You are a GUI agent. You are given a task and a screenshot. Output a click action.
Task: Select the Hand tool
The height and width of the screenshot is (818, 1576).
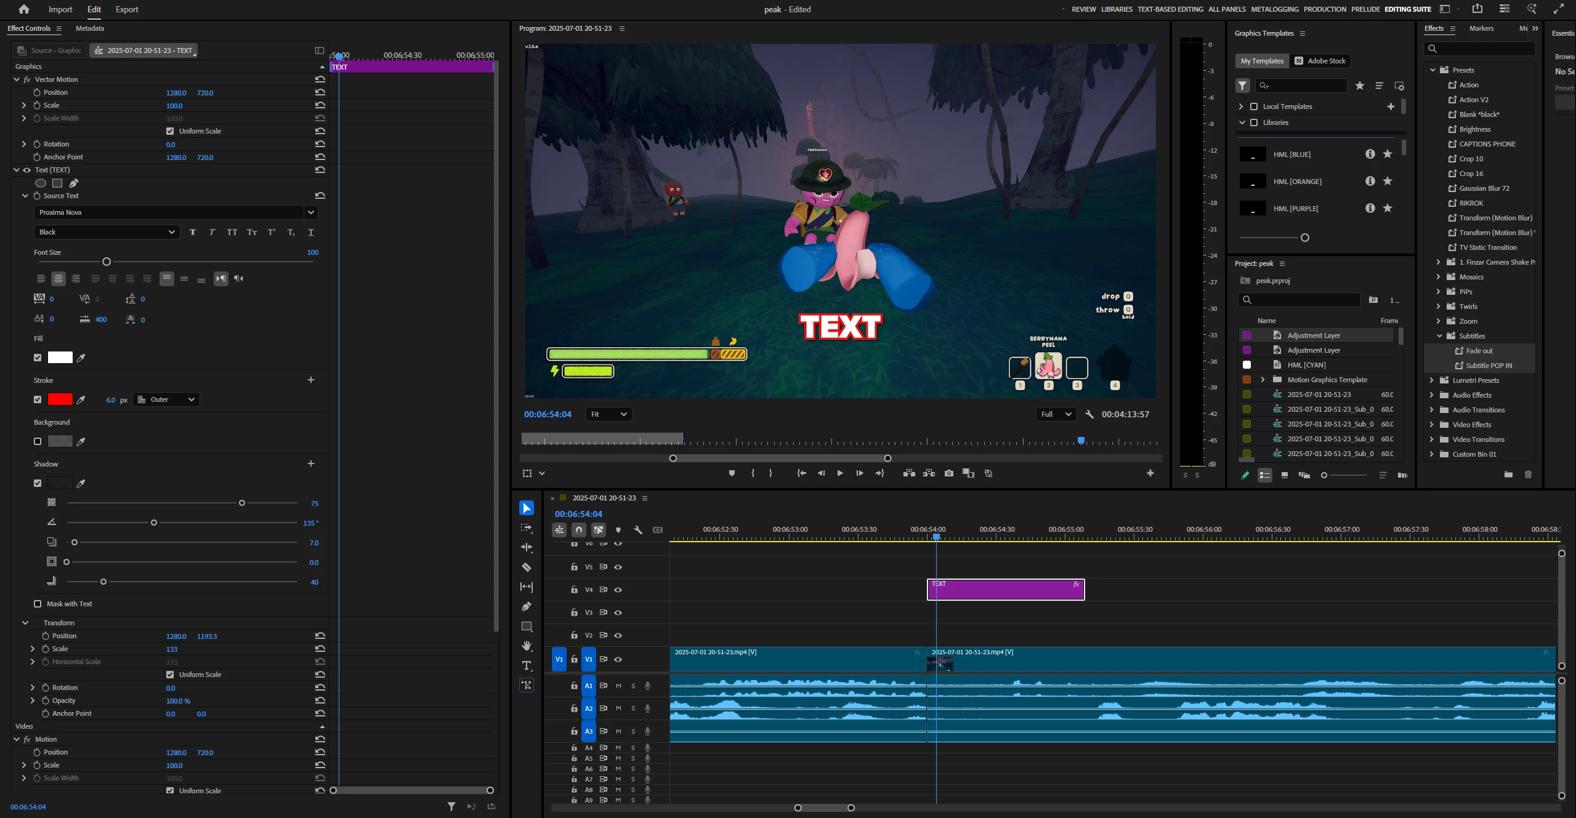(x=527, y=646)
